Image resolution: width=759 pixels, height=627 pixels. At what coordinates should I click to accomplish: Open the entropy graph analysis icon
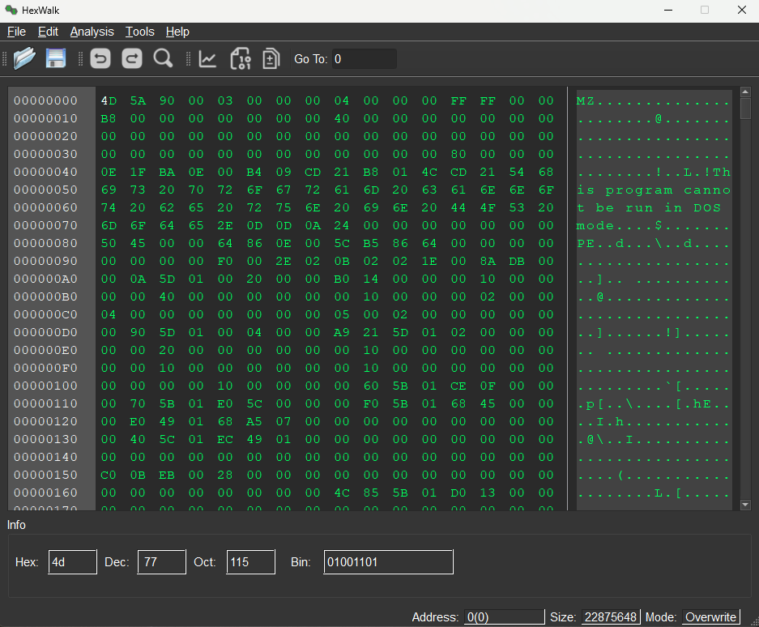point(207,58)
